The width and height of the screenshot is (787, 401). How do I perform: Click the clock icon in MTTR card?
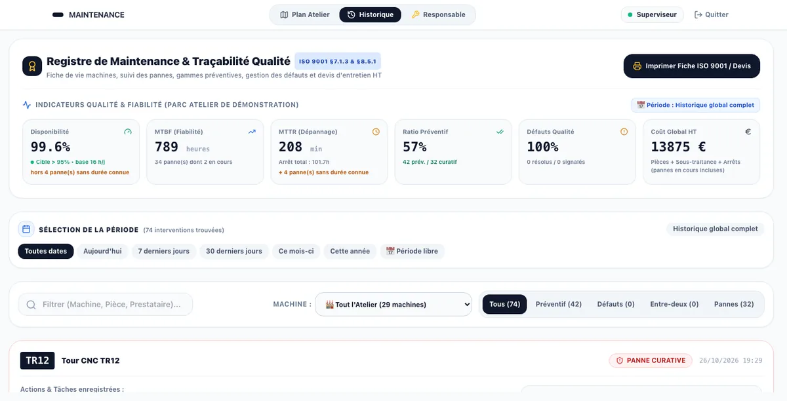376,132
